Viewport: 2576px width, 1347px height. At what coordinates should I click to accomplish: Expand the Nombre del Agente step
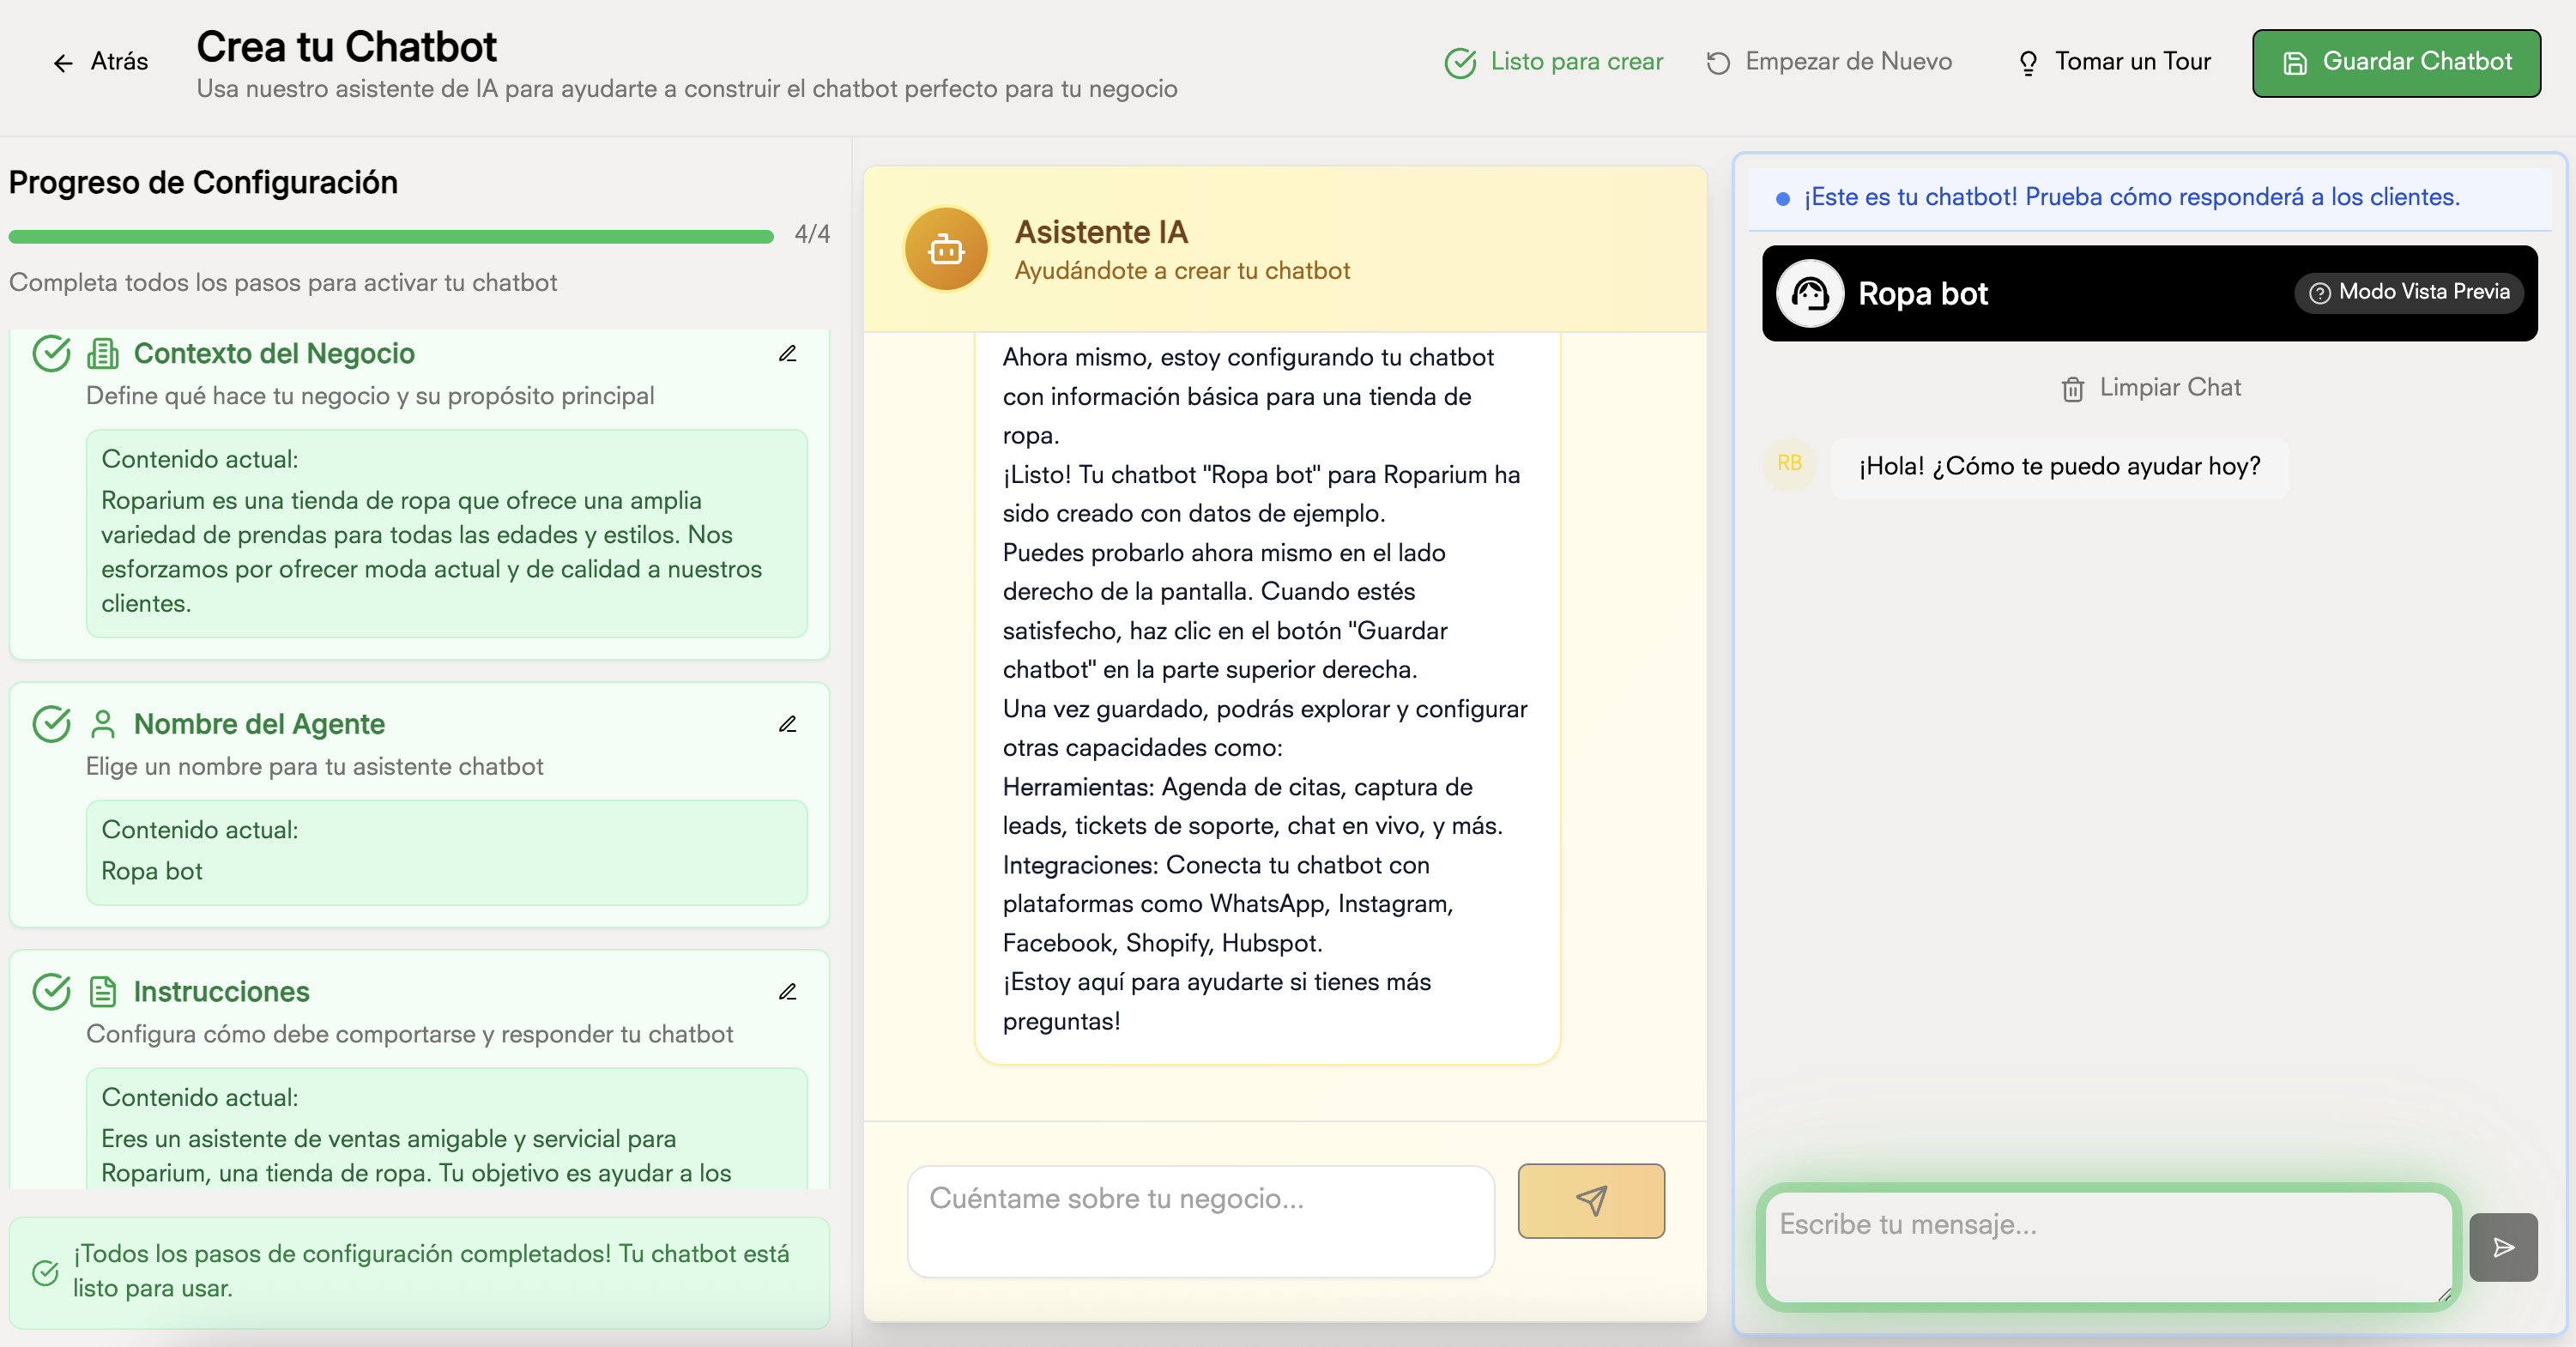[259, 724]
